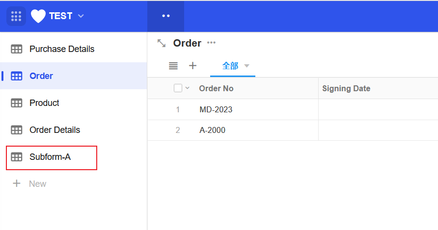Click the white heart TEST app icon

38,16
